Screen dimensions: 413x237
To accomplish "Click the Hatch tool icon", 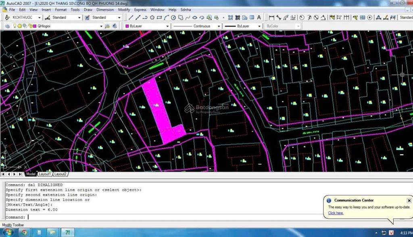I will coord(230,17).
